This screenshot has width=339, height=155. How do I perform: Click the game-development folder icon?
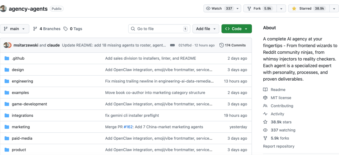[7, 104]
